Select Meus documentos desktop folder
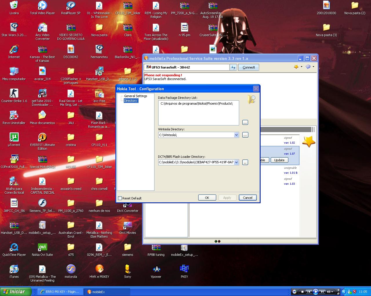The width and height of the screenshot is (371, 296). point(42,118)
